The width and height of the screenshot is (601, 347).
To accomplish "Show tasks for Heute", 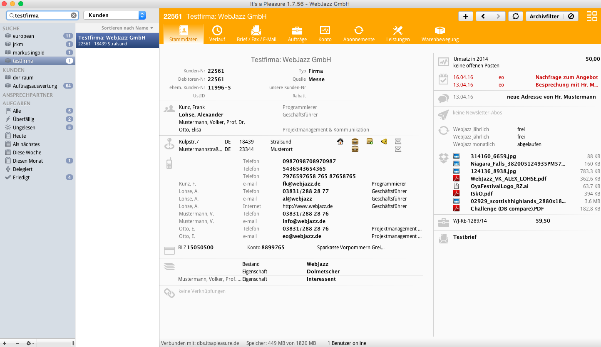I will click(x=37, y=136).
